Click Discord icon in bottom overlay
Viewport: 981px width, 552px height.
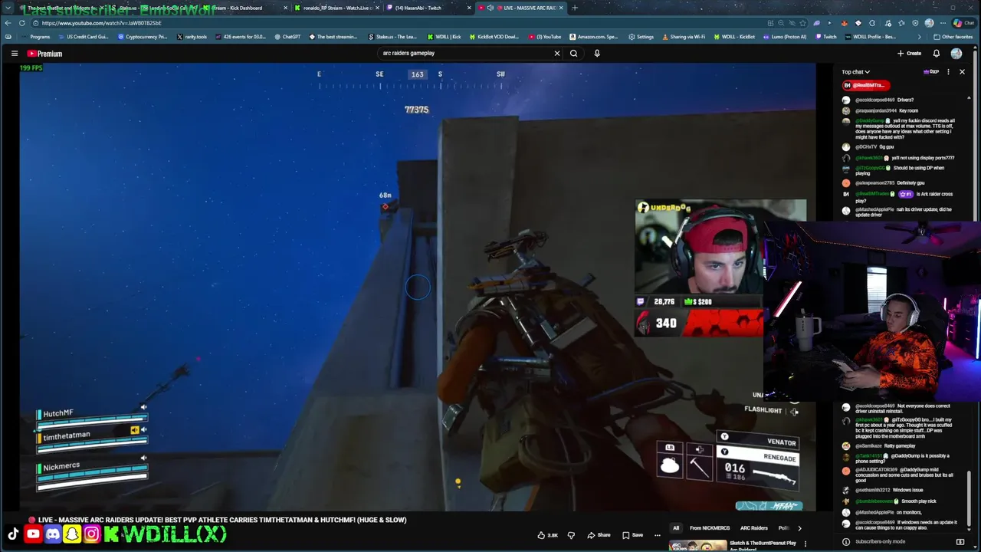[x=53, y=534]
